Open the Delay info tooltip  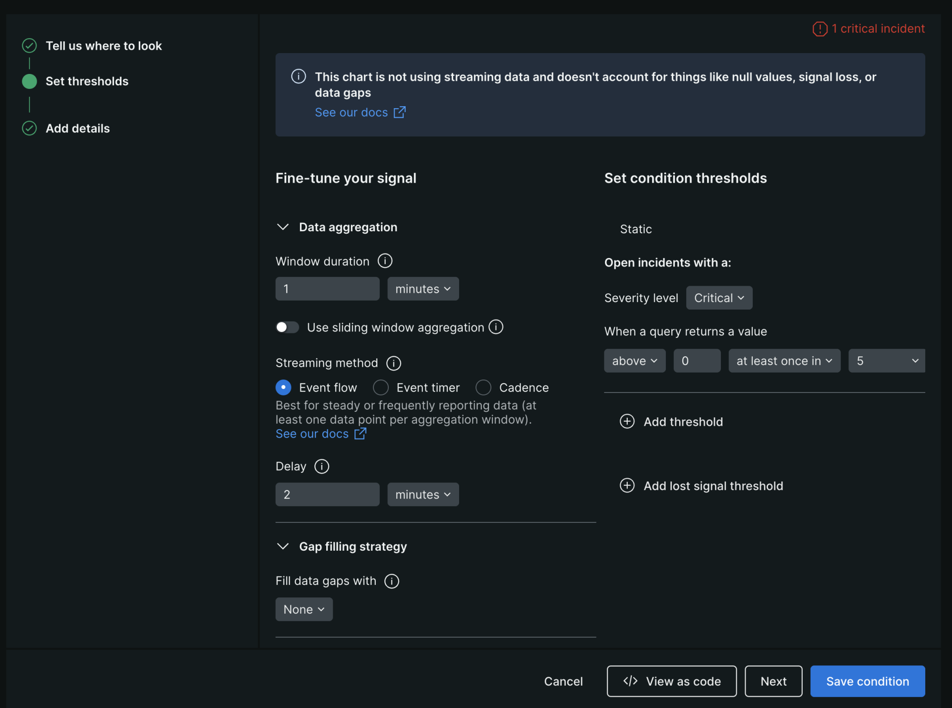322,466
